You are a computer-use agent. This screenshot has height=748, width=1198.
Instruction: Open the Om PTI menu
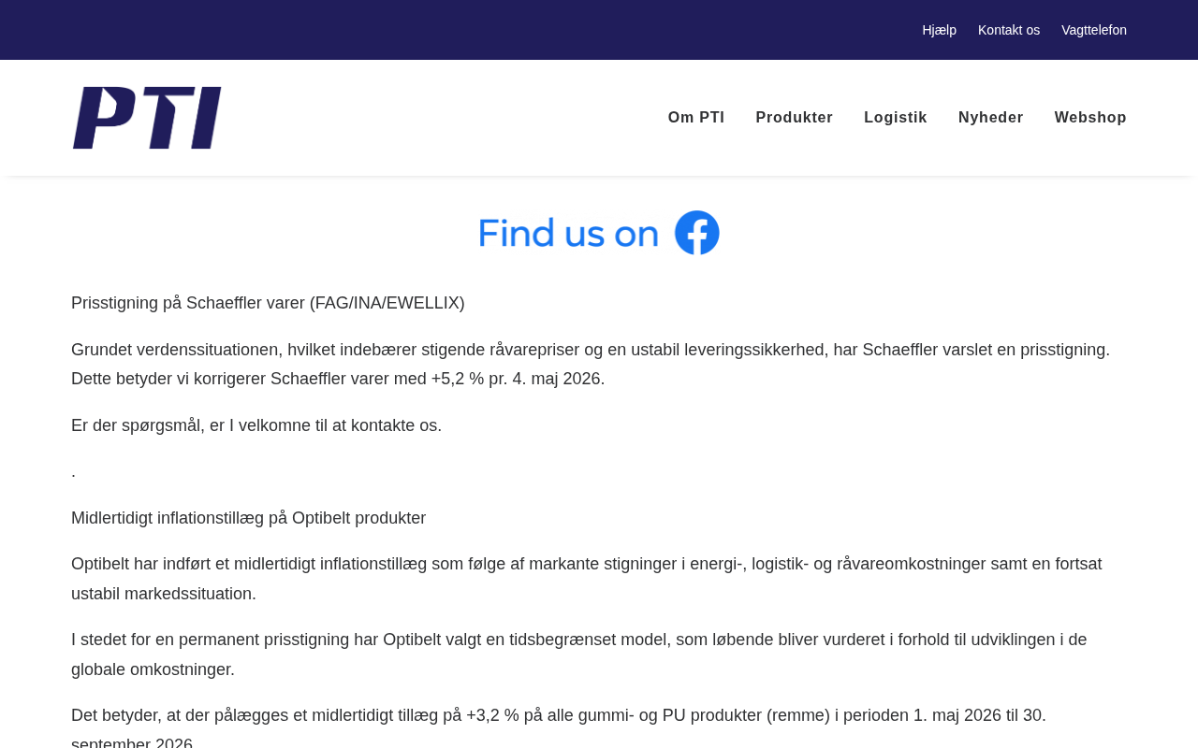tap(696, 118)
